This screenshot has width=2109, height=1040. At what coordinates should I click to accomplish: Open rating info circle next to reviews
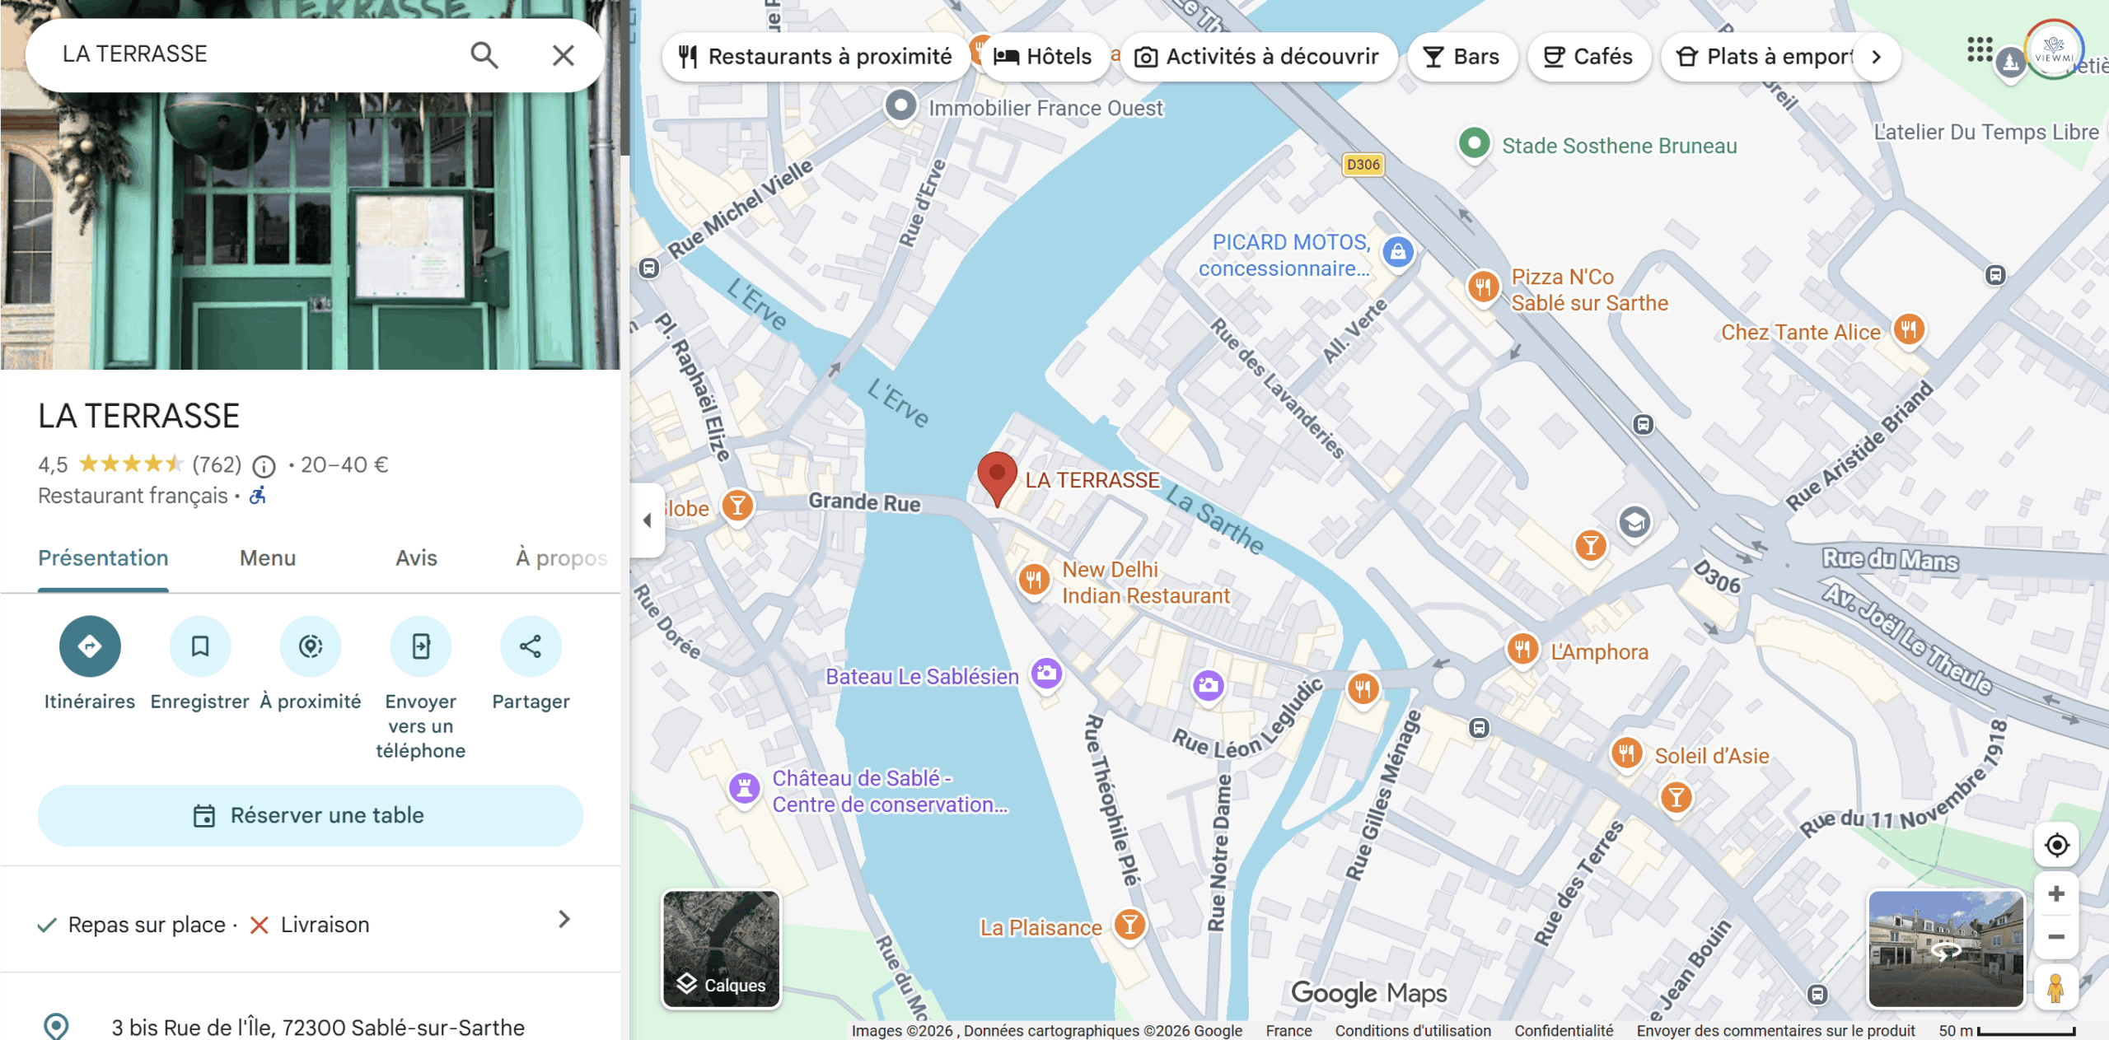pyautogui.click(x=264, y=467)
